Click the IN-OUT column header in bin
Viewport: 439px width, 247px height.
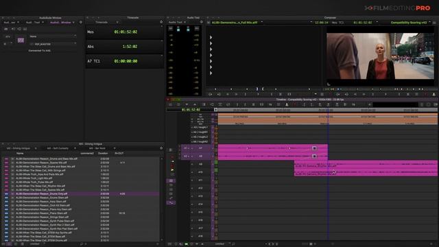[119, 154]
